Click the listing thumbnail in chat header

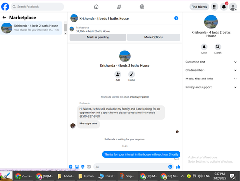[74, 18]
